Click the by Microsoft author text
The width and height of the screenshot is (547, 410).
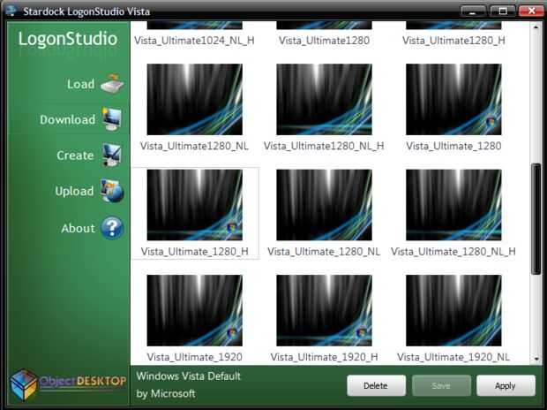(x=166, y=394)
